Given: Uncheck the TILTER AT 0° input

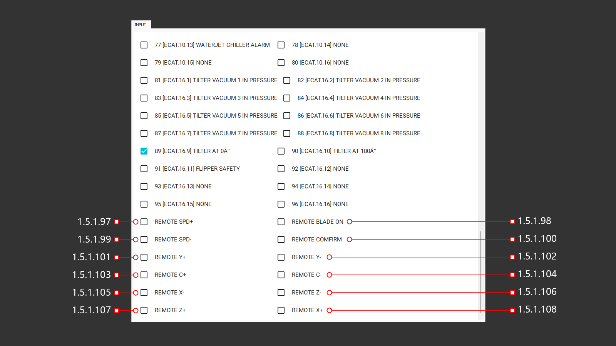Looking at the screenshot, I should tap(144, 151).
